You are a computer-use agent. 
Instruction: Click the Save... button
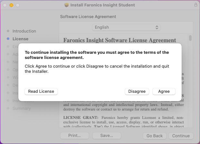tap(106, 136)
